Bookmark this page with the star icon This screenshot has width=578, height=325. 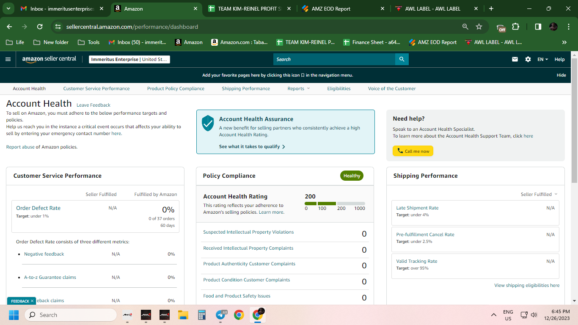[x=479, y=27]
